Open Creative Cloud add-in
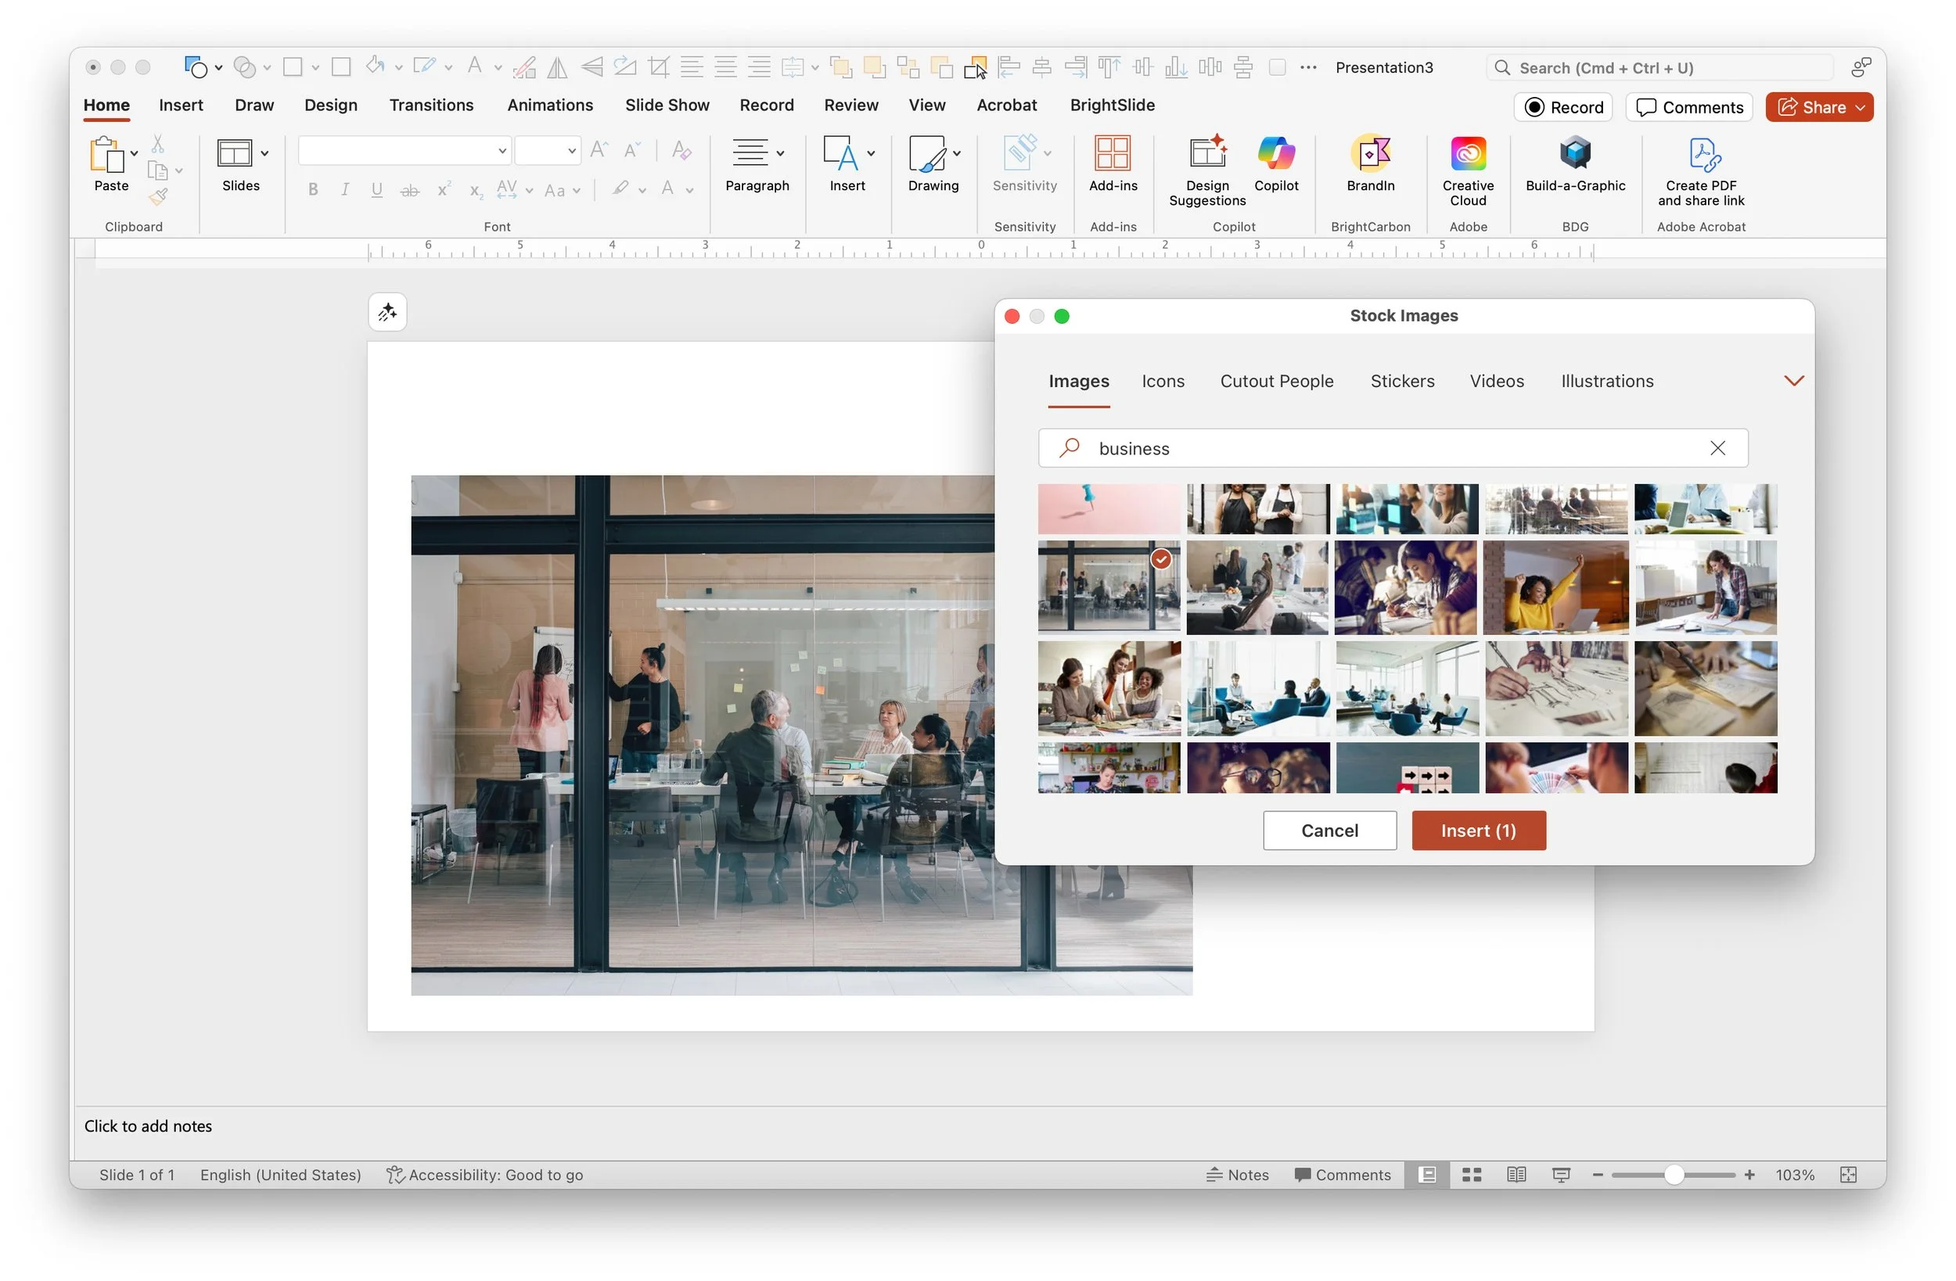The image size is (1956, 1281). click(1468, 171)
